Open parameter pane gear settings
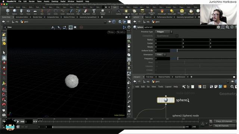This screenshot has width=239, height=134. point(218,27)
